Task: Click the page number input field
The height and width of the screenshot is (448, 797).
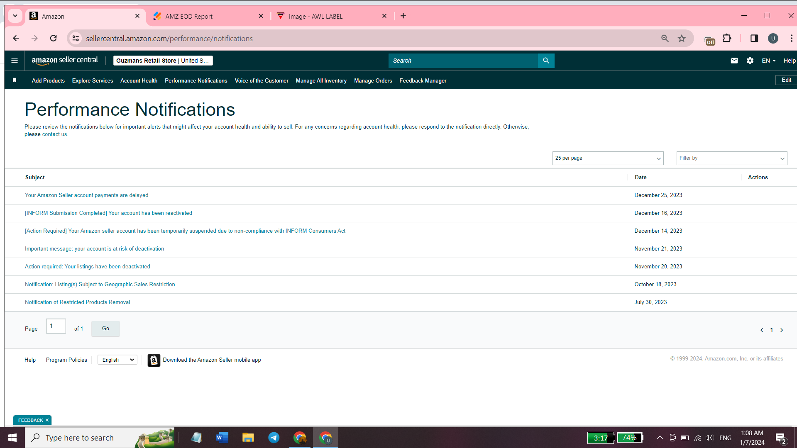Action: coord(56,326)
